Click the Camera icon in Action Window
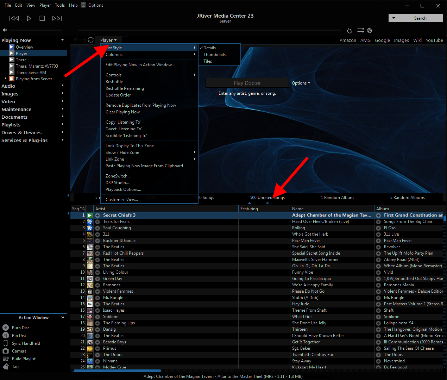This screenshot has width=447, height=380. (6, 351)
